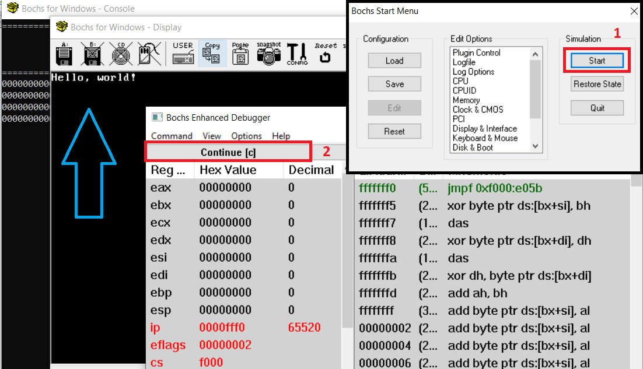Click the Copy toolbar icon
643x369 pixels.
[x=212, y=54]
